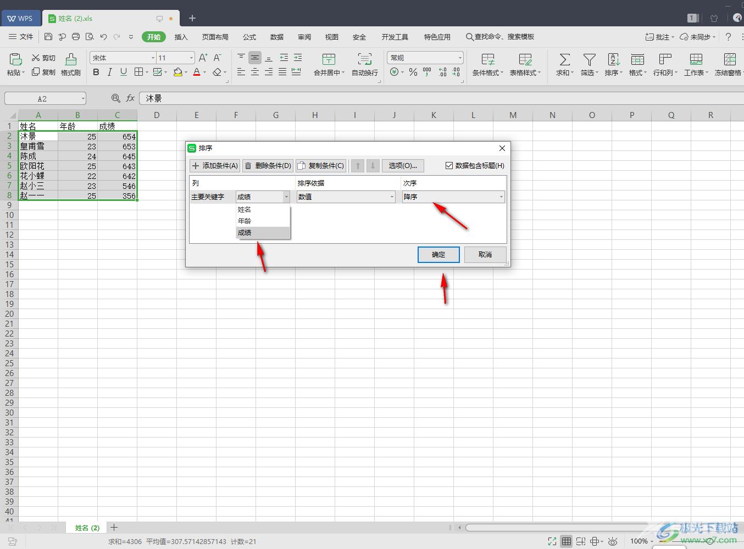The height and width of the screenshot is (549, 744).
Task: Click Add Condition (添加条件) button
Action: click(x=215, y=165)
